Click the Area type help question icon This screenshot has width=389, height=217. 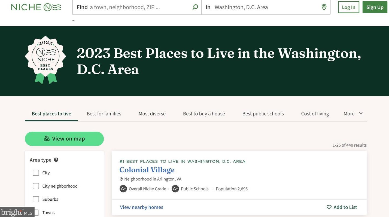tap(56, 160)
